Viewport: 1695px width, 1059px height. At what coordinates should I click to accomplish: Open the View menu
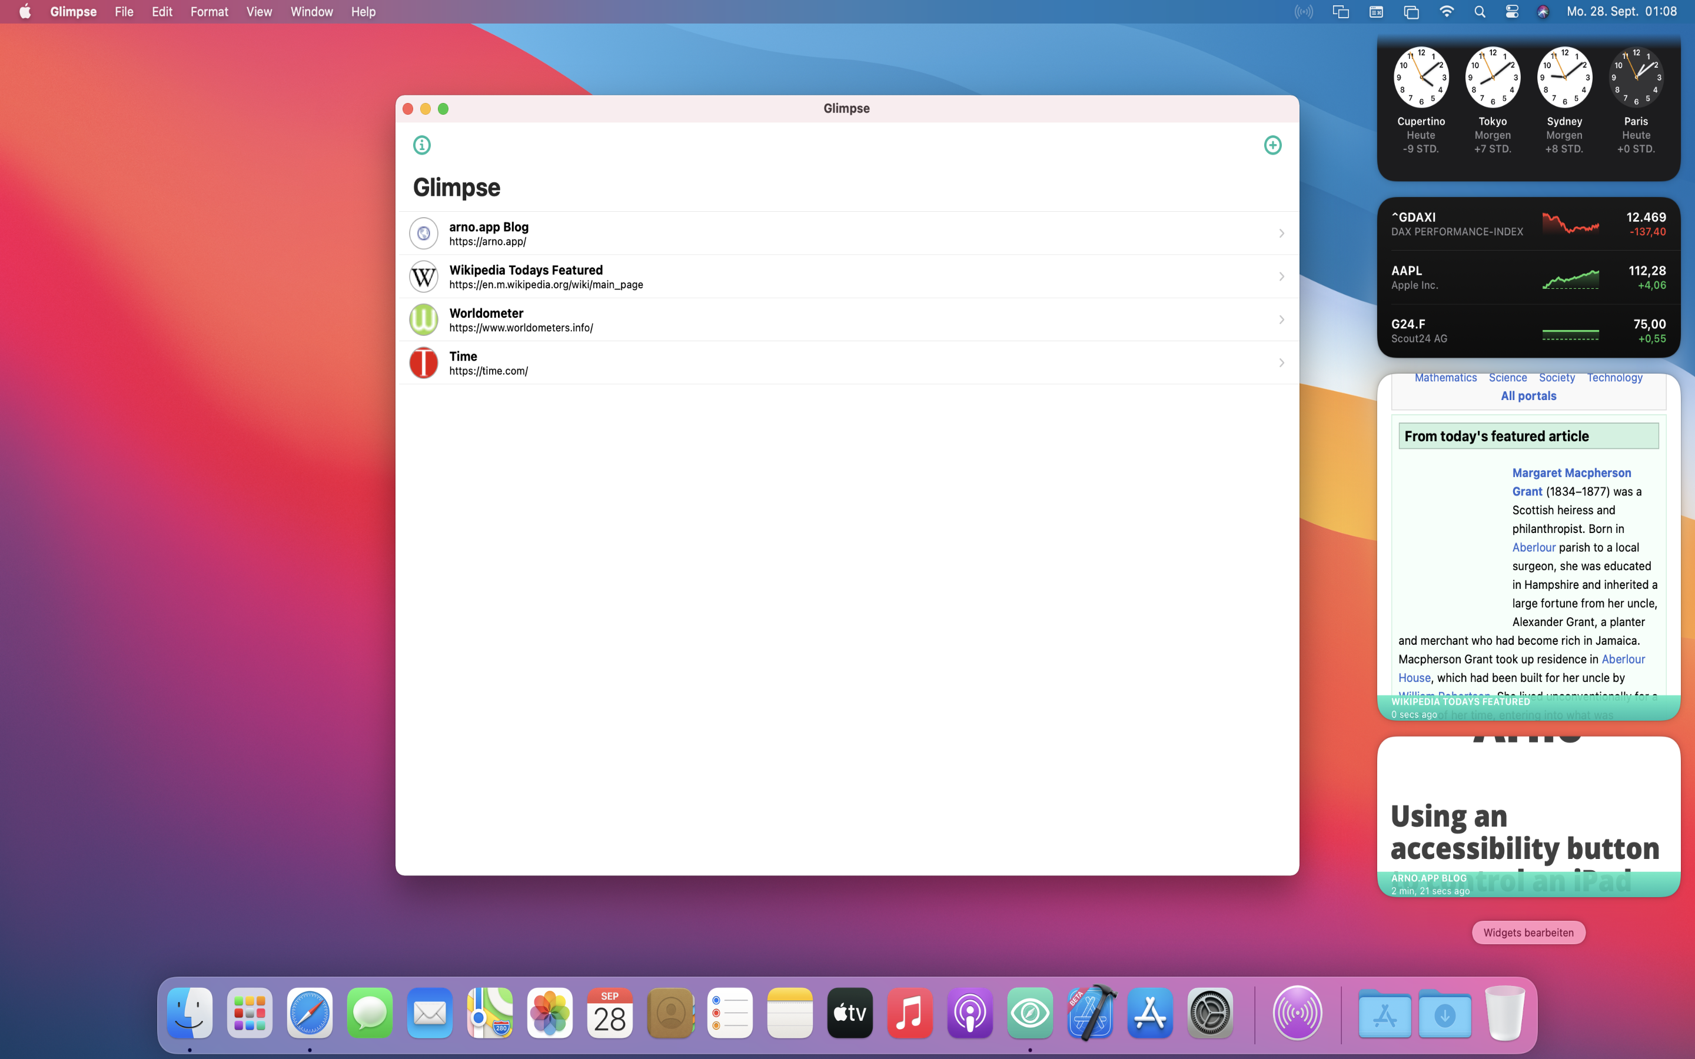[259, 12]
